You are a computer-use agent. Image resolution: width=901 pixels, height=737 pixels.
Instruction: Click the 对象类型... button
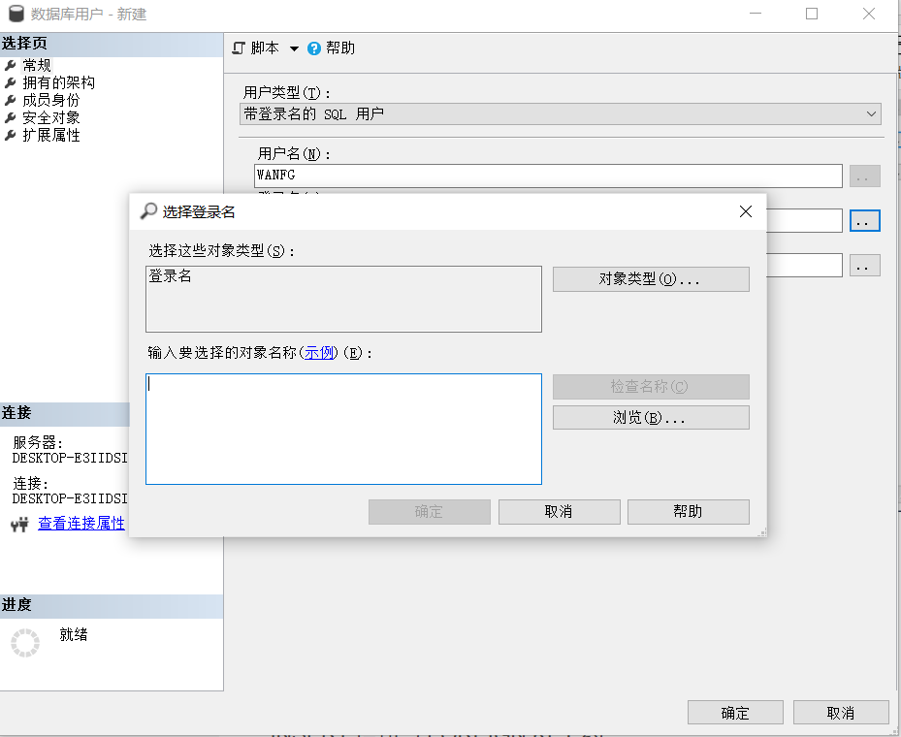coord(650,278)
